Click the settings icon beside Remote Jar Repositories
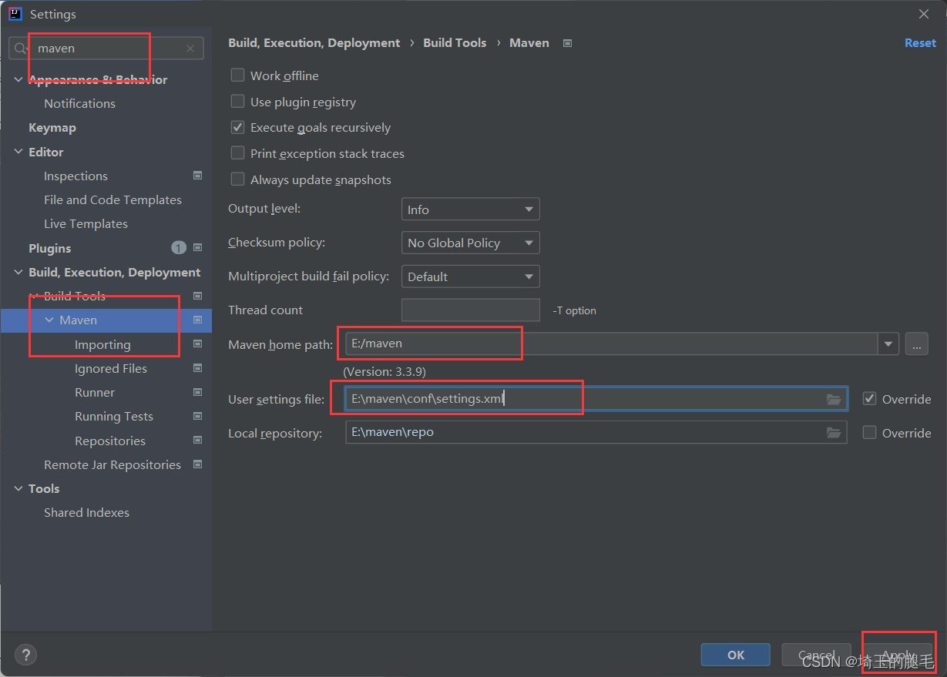947x677 pixels. click(198, 464)
